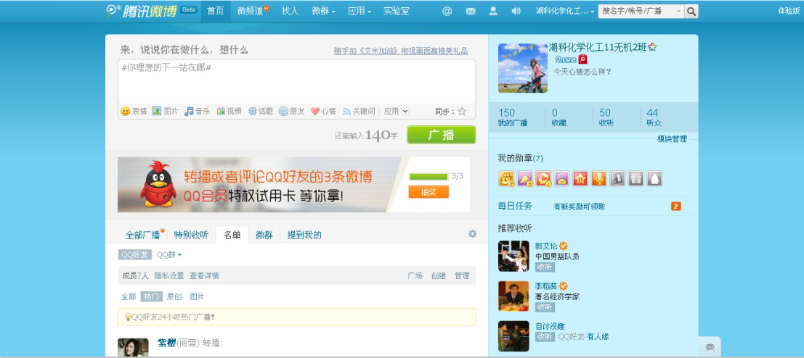The width and height of the screenshot is (804, 358).
Task: Click 创建 link in list bar
Action: 439,275
